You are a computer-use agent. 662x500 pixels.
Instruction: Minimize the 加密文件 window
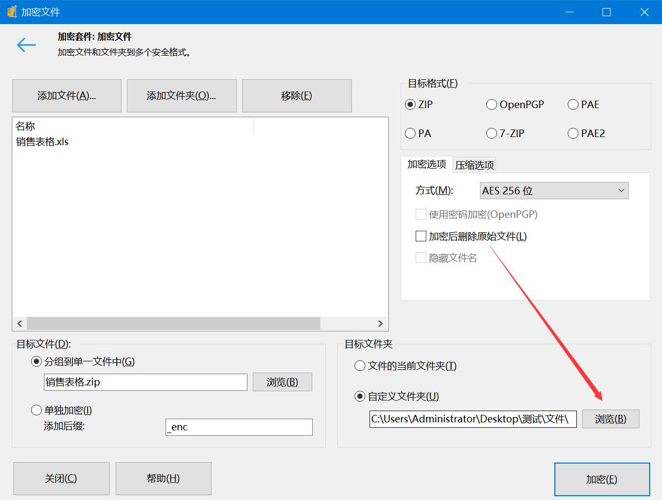click(x=569, y=12)
